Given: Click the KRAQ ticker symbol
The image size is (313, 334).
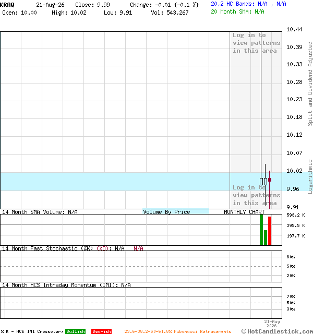Looking at the screenshot, I should tap(7, 5).
